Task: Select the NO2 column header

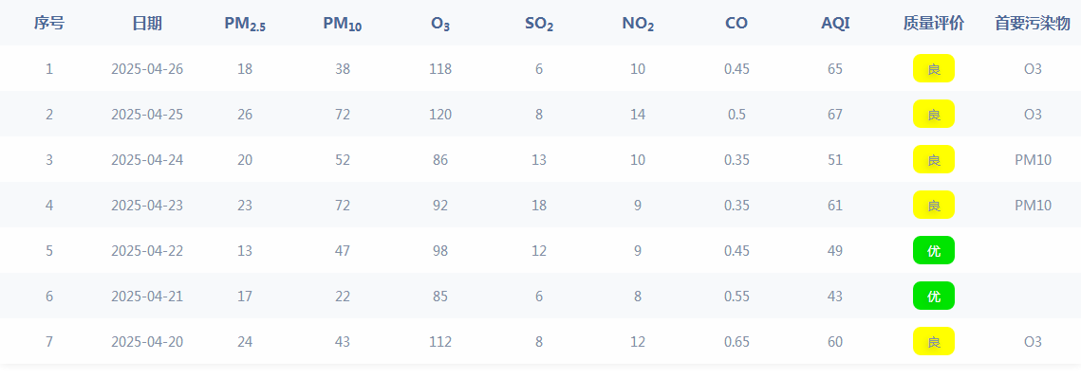Action: (638, 24)
